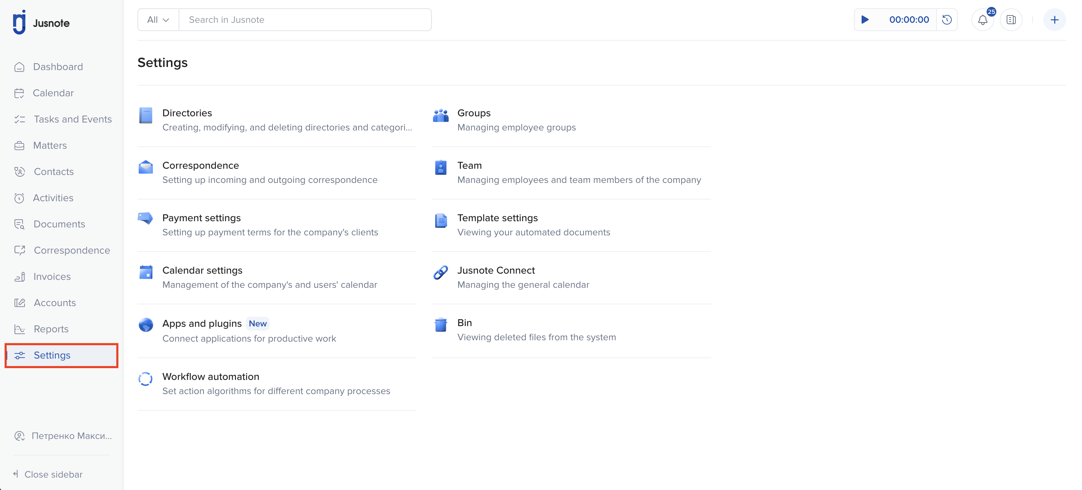Click the Accounts sidebar icon
1082x490 pixels.
click(x=19, y=303)
